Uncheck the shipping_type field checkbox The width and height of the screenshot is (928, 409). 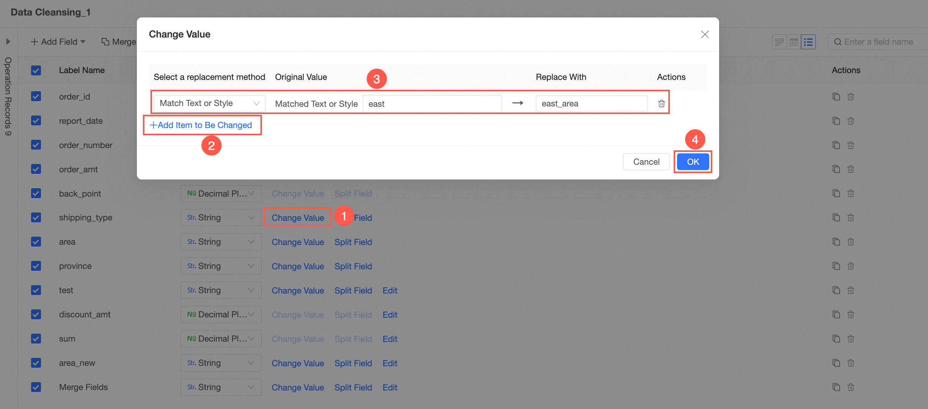pos(36,217)
